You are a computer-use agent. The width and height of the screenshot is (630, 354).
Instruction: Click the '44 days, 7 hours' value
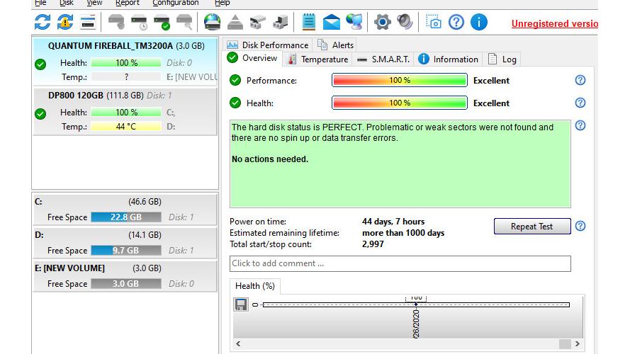click(x=393, y=222)
